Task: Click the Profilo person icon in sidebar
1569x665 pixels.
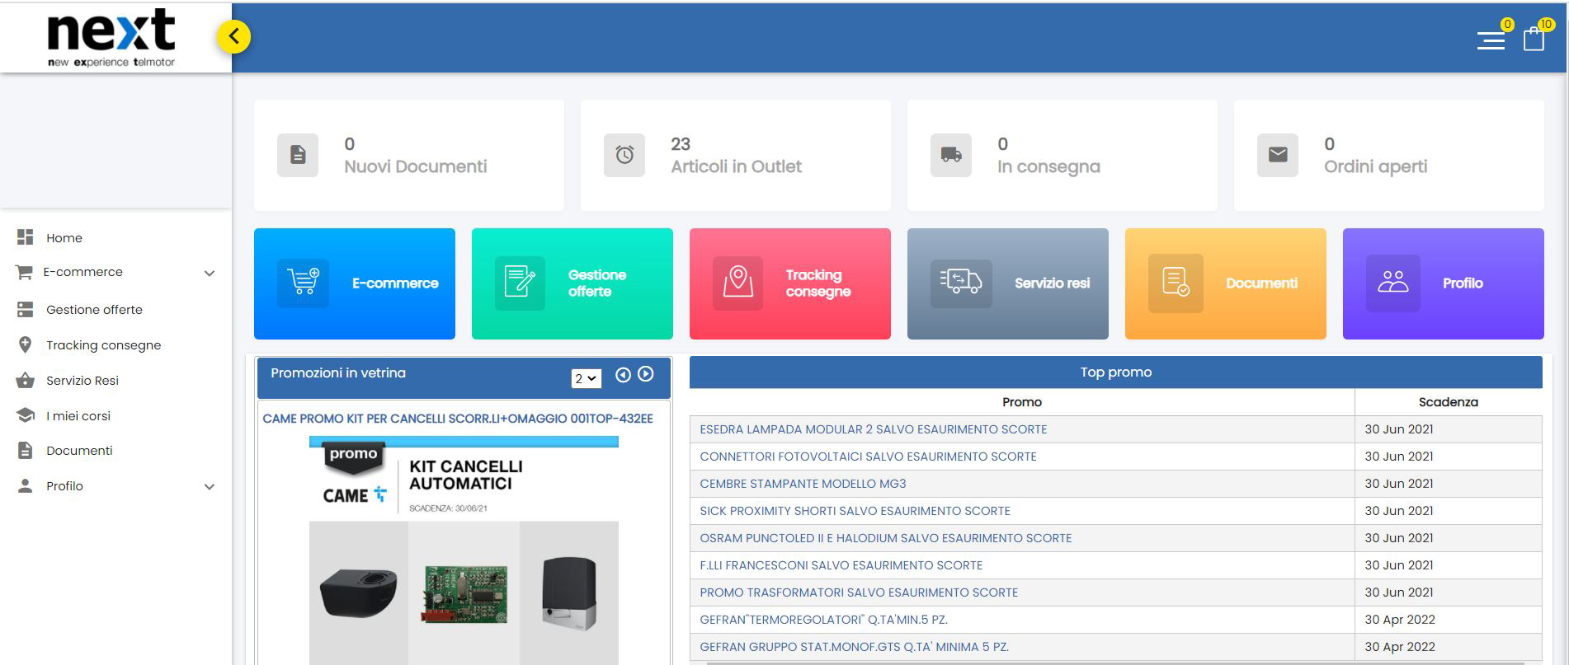Action: click(26, 486)
